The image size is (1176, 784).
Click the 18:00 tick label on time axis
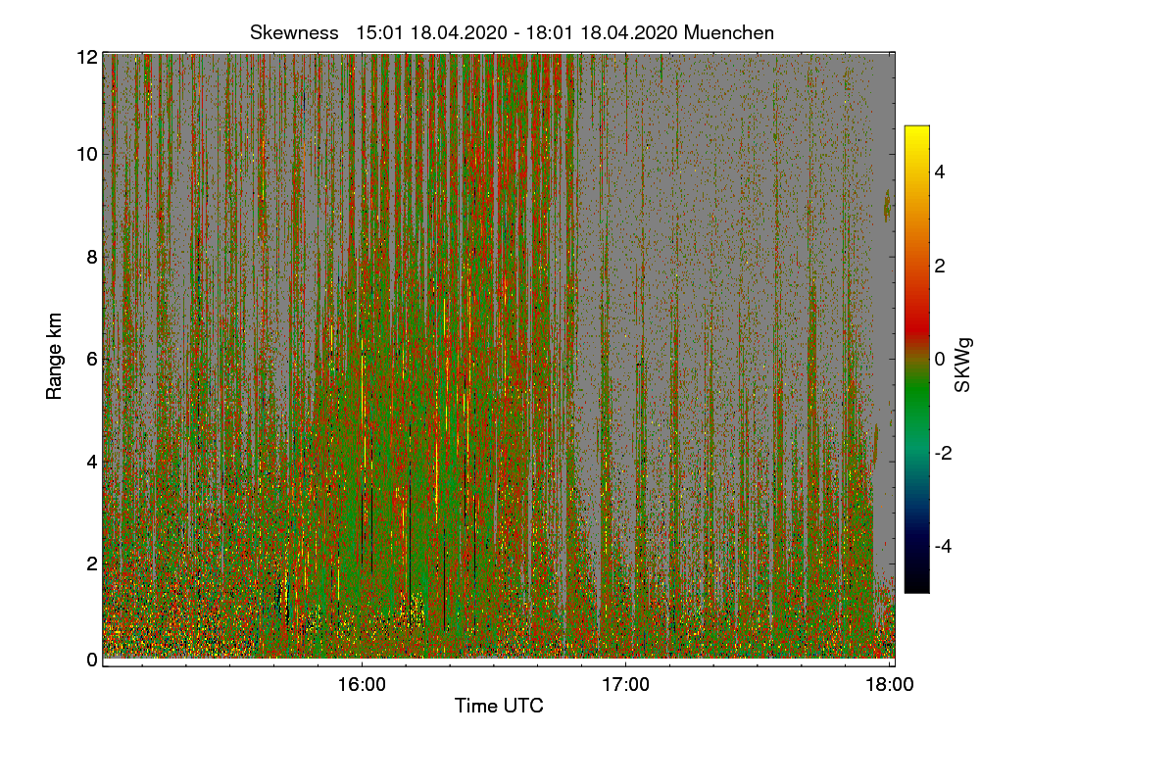[x=889, y=685]
